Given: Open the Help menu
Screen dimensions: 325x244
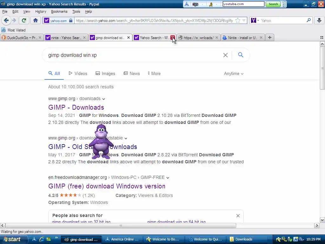Looking at the screenshot, I should pyautogui.click(x=89, y=11).
